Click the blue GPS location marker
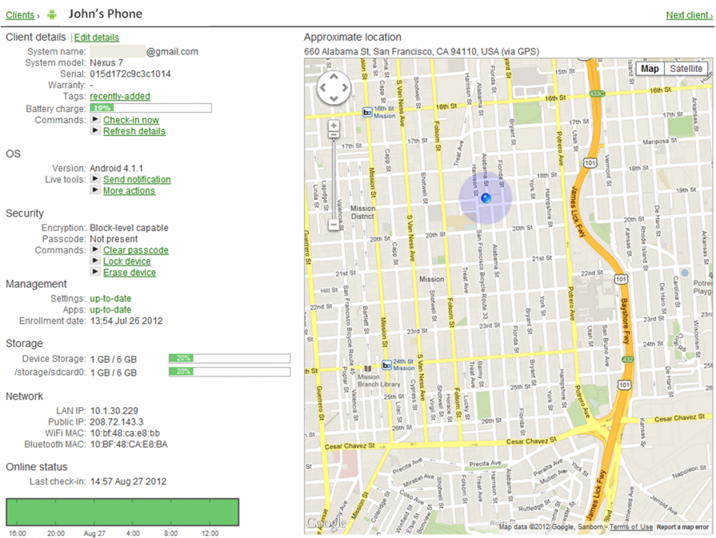Image resolution: width=716 pixels, height=538 pixels. (486, 199)
